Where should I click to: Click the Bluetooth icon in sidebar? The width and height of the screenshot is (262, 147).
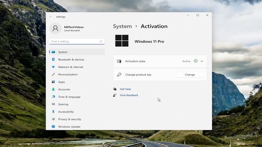coord(53,59)
